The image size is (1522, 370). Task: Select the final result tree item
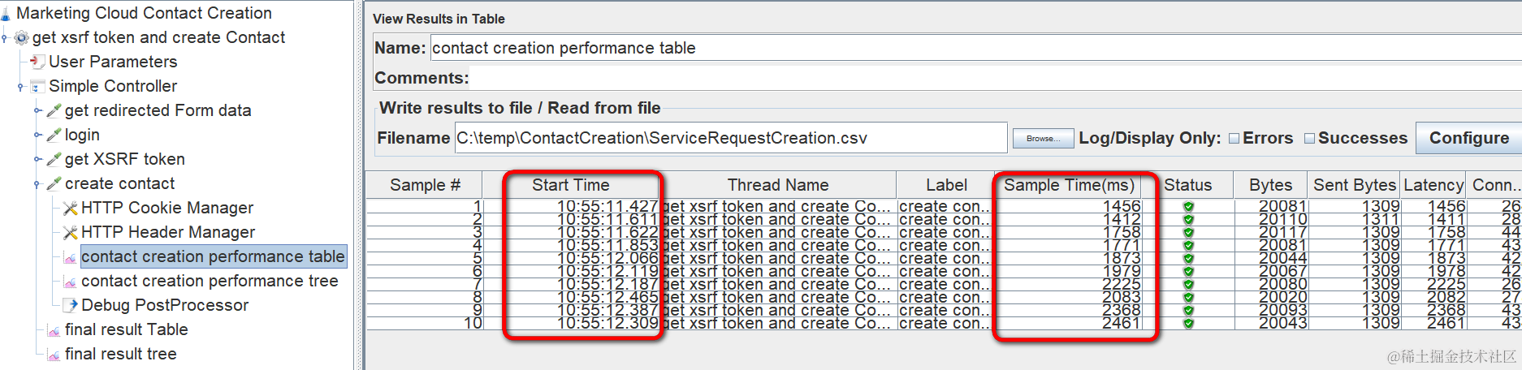click(121, 354)
